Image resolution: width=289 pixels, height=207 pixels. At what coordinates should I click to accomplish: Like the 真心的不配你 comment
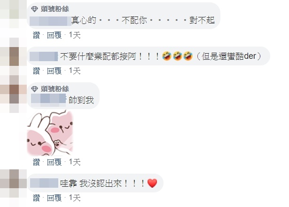click(x=36, y=35)
